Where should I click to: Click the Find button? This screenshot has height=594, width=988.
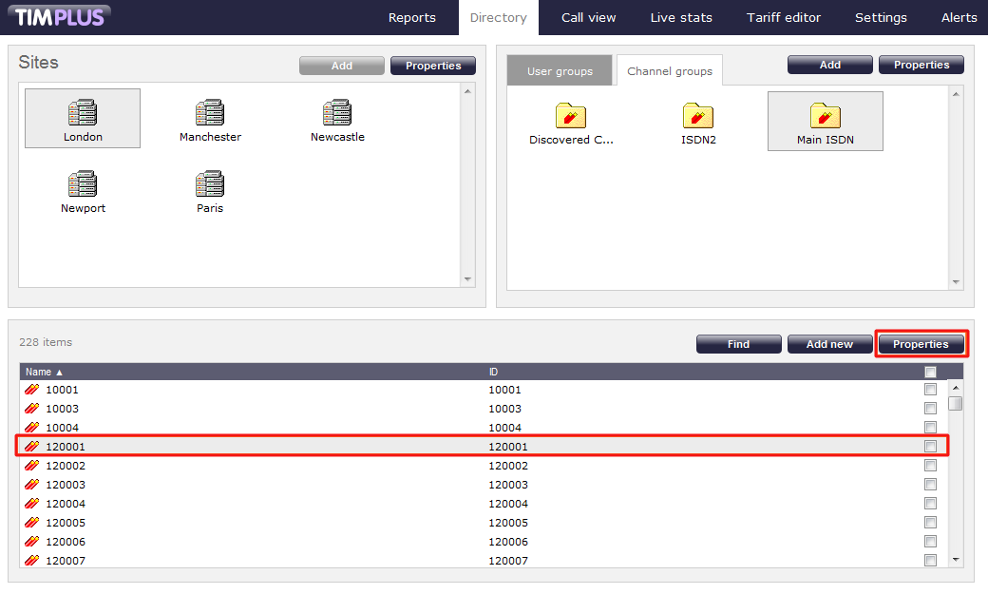pos(738,344)
